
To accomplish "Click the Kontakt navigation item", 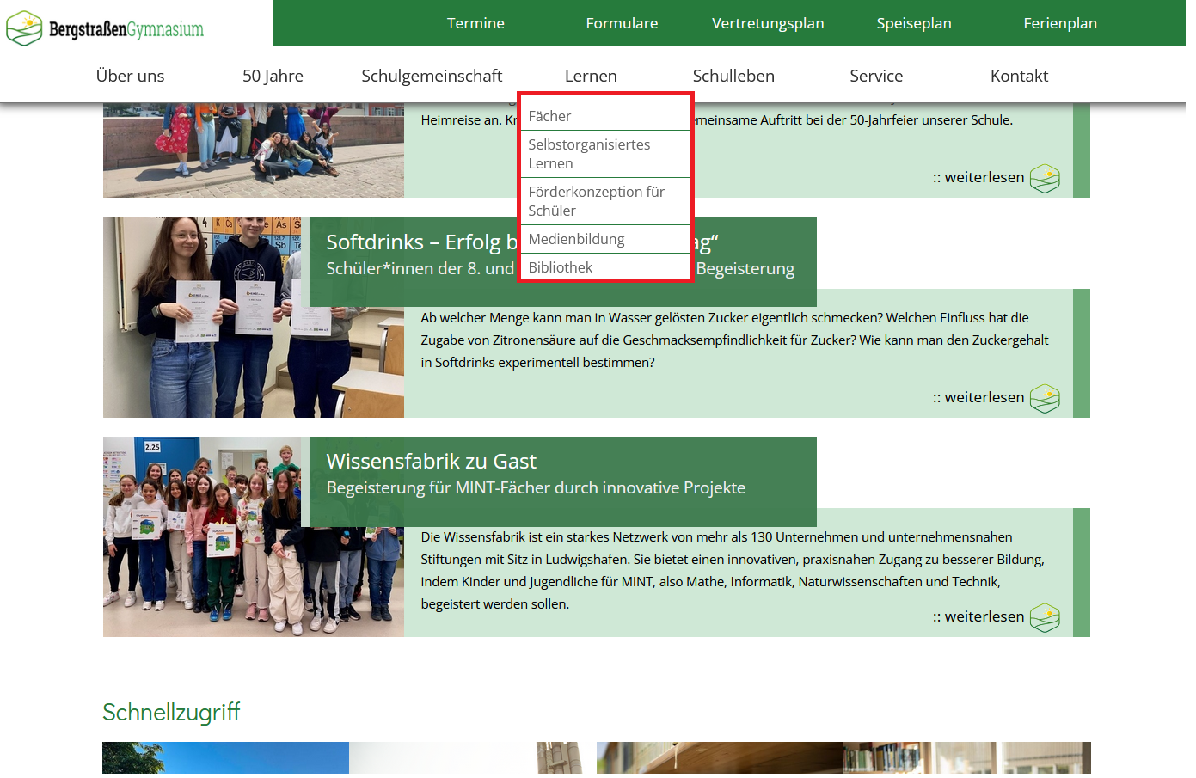I will tap(1018, 76).
